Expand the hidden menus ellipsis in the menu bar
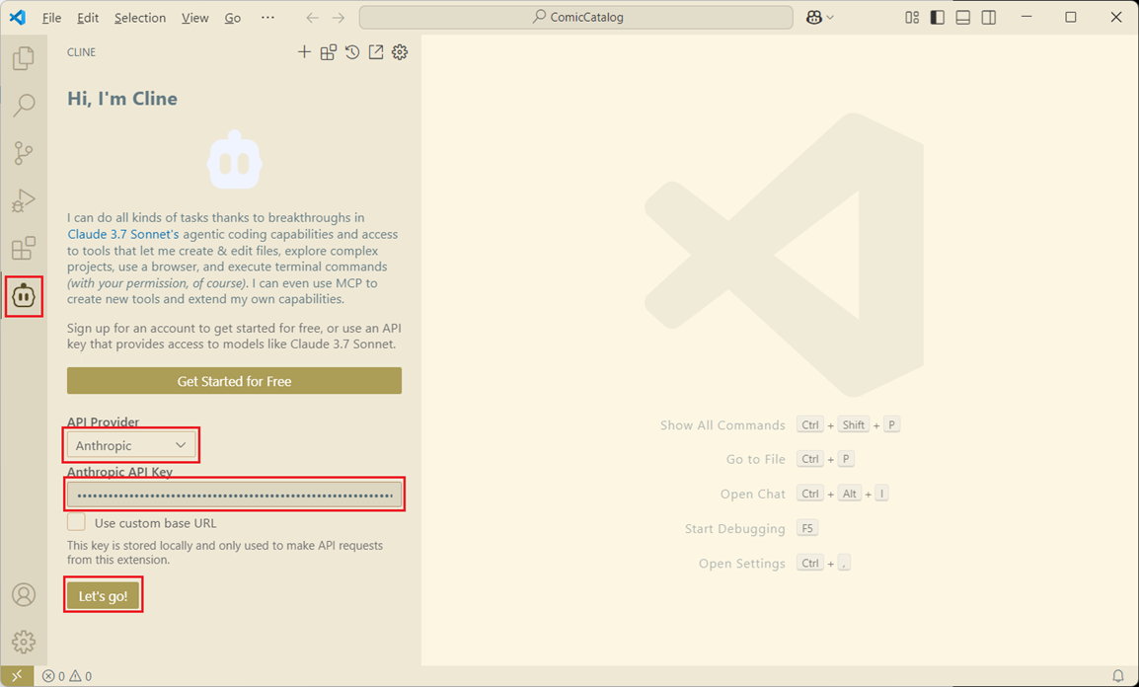The height and width of the screenshot is (687, 1139). click(267, 18)
